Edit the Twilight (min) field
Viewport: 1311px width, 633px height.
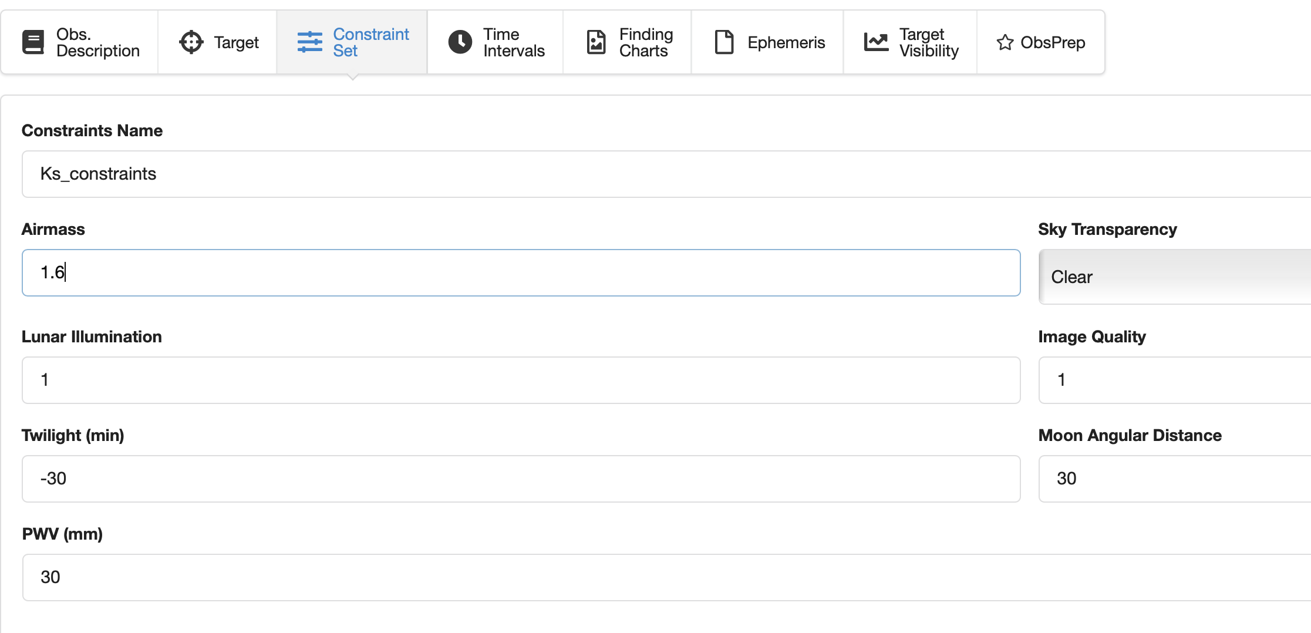[520, 479]
